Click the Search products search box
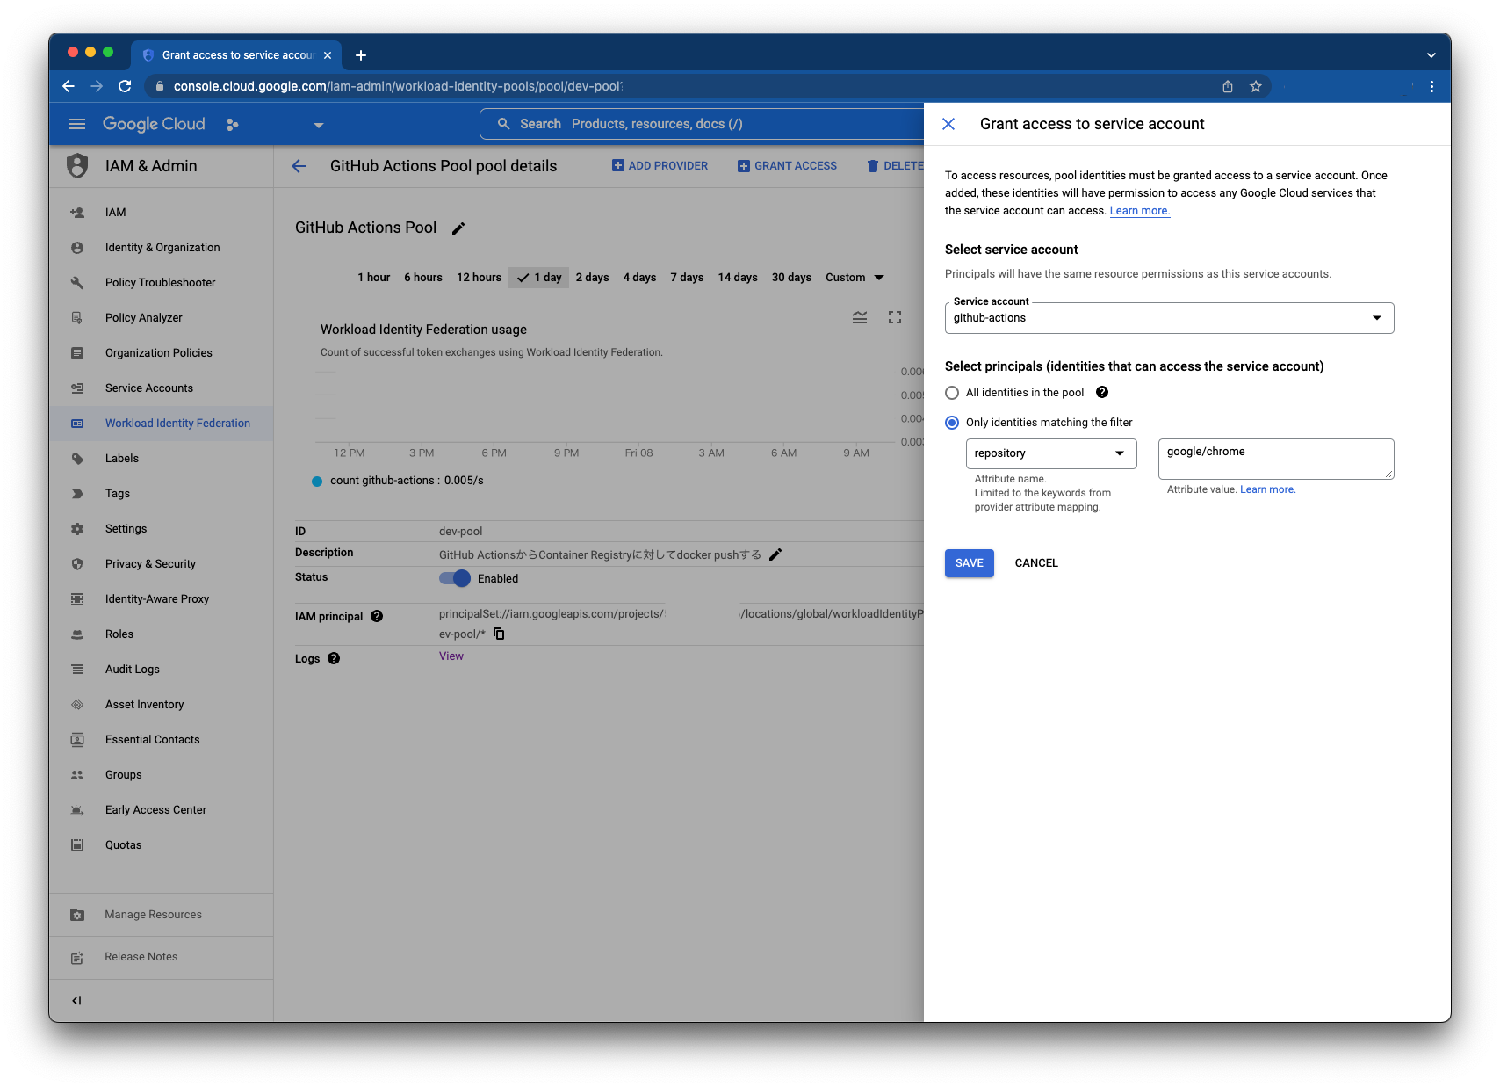The image size is (1500, 1087). [702, 124]
